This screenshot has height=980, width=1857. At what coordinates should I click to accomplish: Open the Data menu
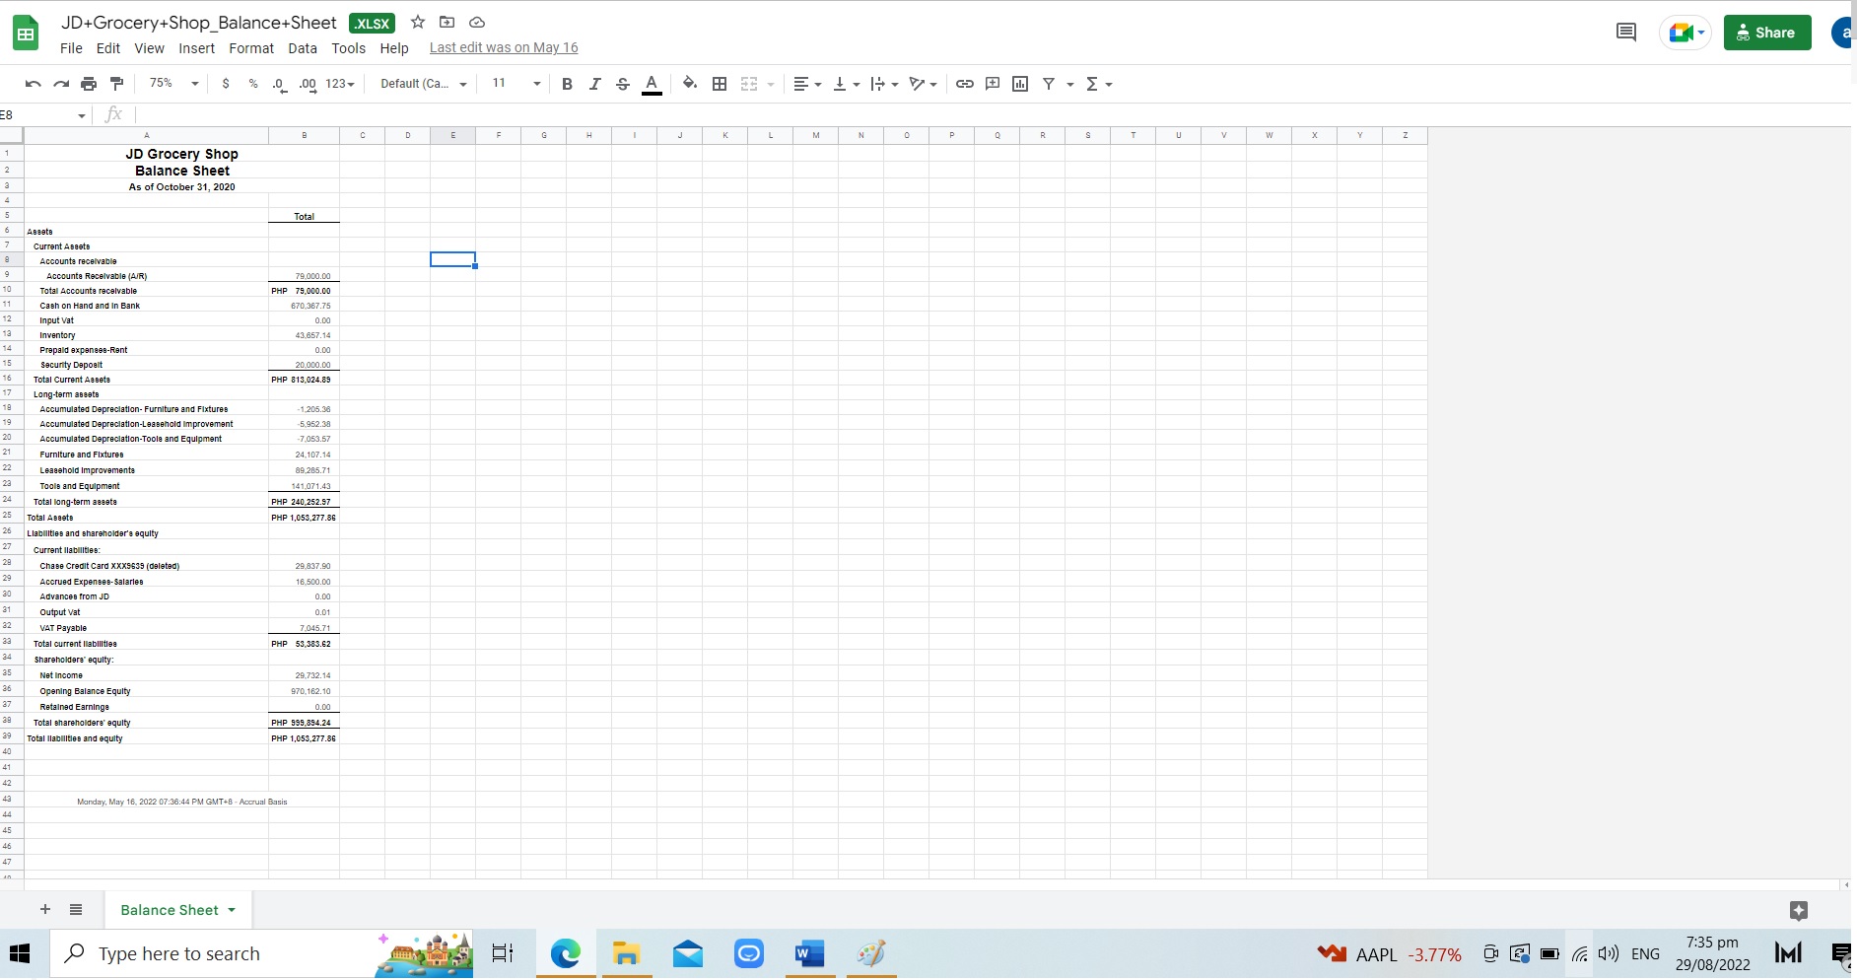click(x=303, y=48)
